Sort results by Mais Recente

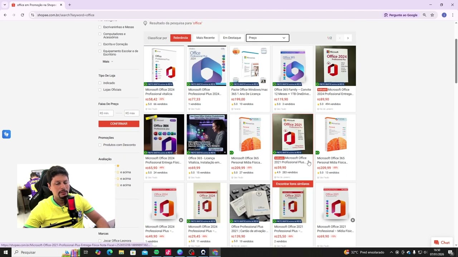[205, 38]
